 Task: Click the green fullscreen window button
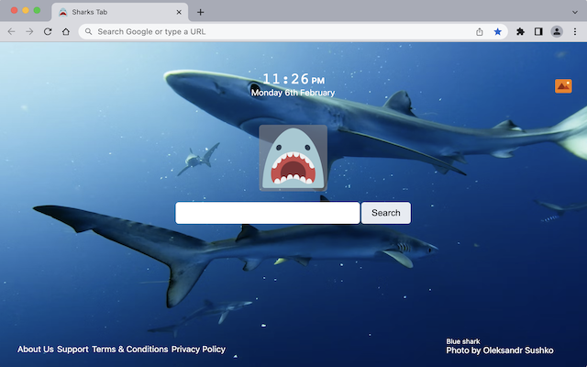pos(37,10)
